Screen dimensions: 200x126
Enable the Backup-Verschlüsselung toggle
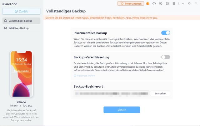[x=166, y=57]
